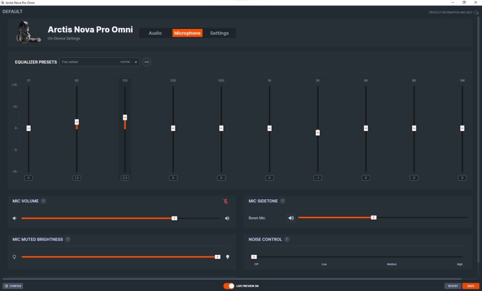Click the Mic Volume slider handle
Screen dimensions: 482x291
click(x=174, y=218)
